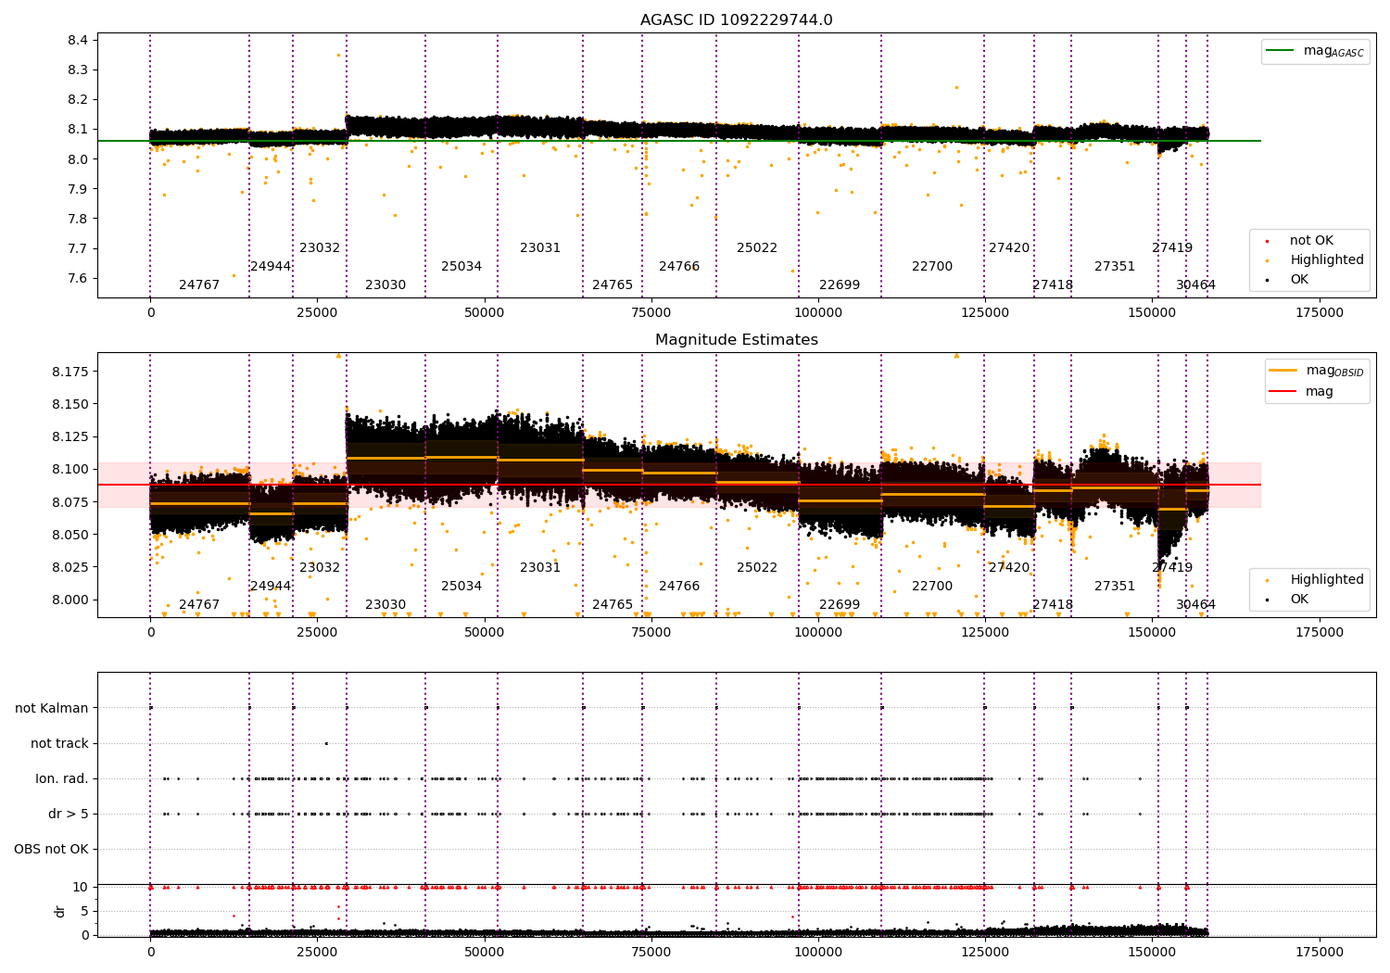
Task: Click the 'not Kalman' axis label
Action: [x=52, y=708]
